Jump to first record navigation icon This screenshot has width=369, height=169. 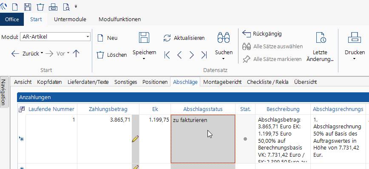click(167, 55)
